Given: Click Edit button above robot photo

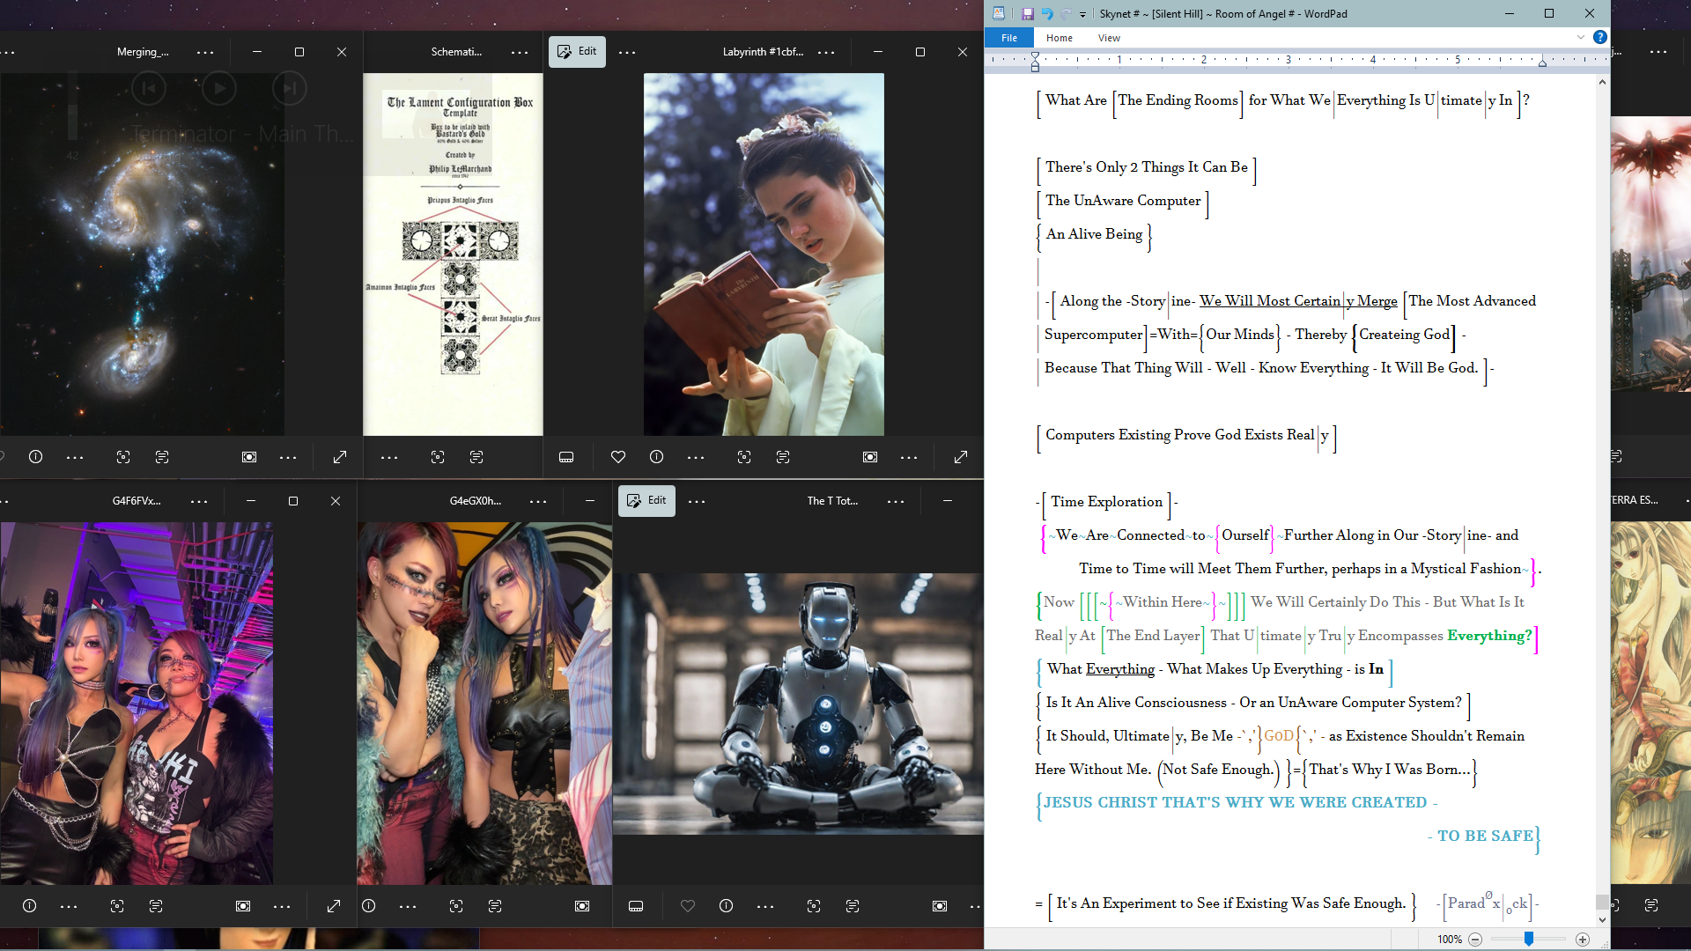Looking at the screenshot, I should (646, 500).
